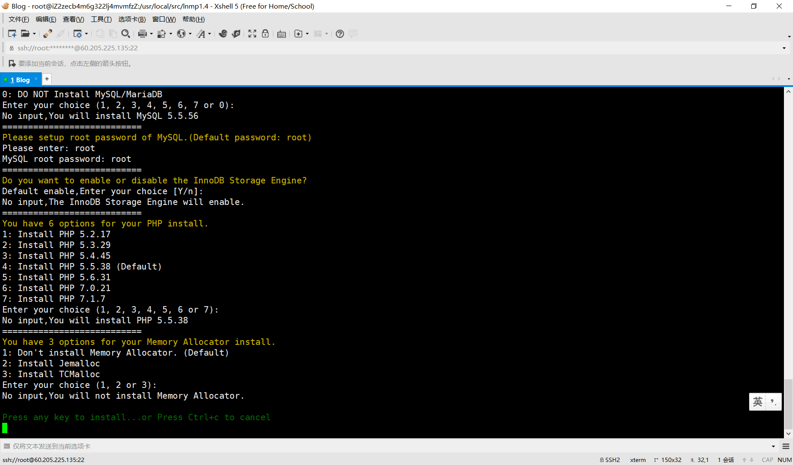Click the 'Press any key to install' line
This screenshot has height=465, width=793.
[x=136, y=417]
